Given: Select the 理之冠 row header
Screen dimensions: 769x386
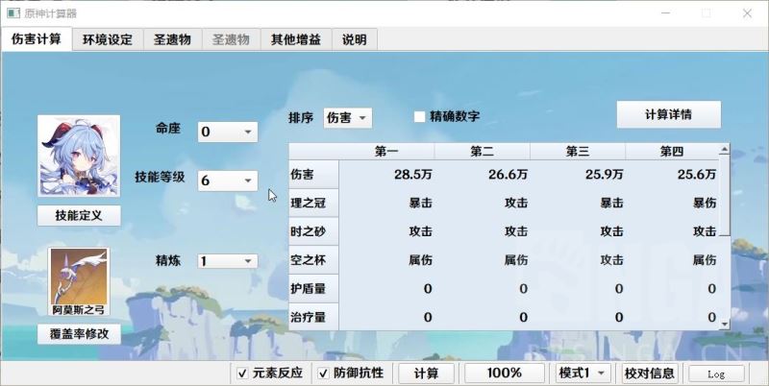Looking at the screenshot, I should coord(313,203).
